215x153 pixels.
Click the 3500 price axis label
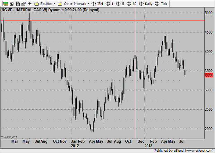coord(208,71)
